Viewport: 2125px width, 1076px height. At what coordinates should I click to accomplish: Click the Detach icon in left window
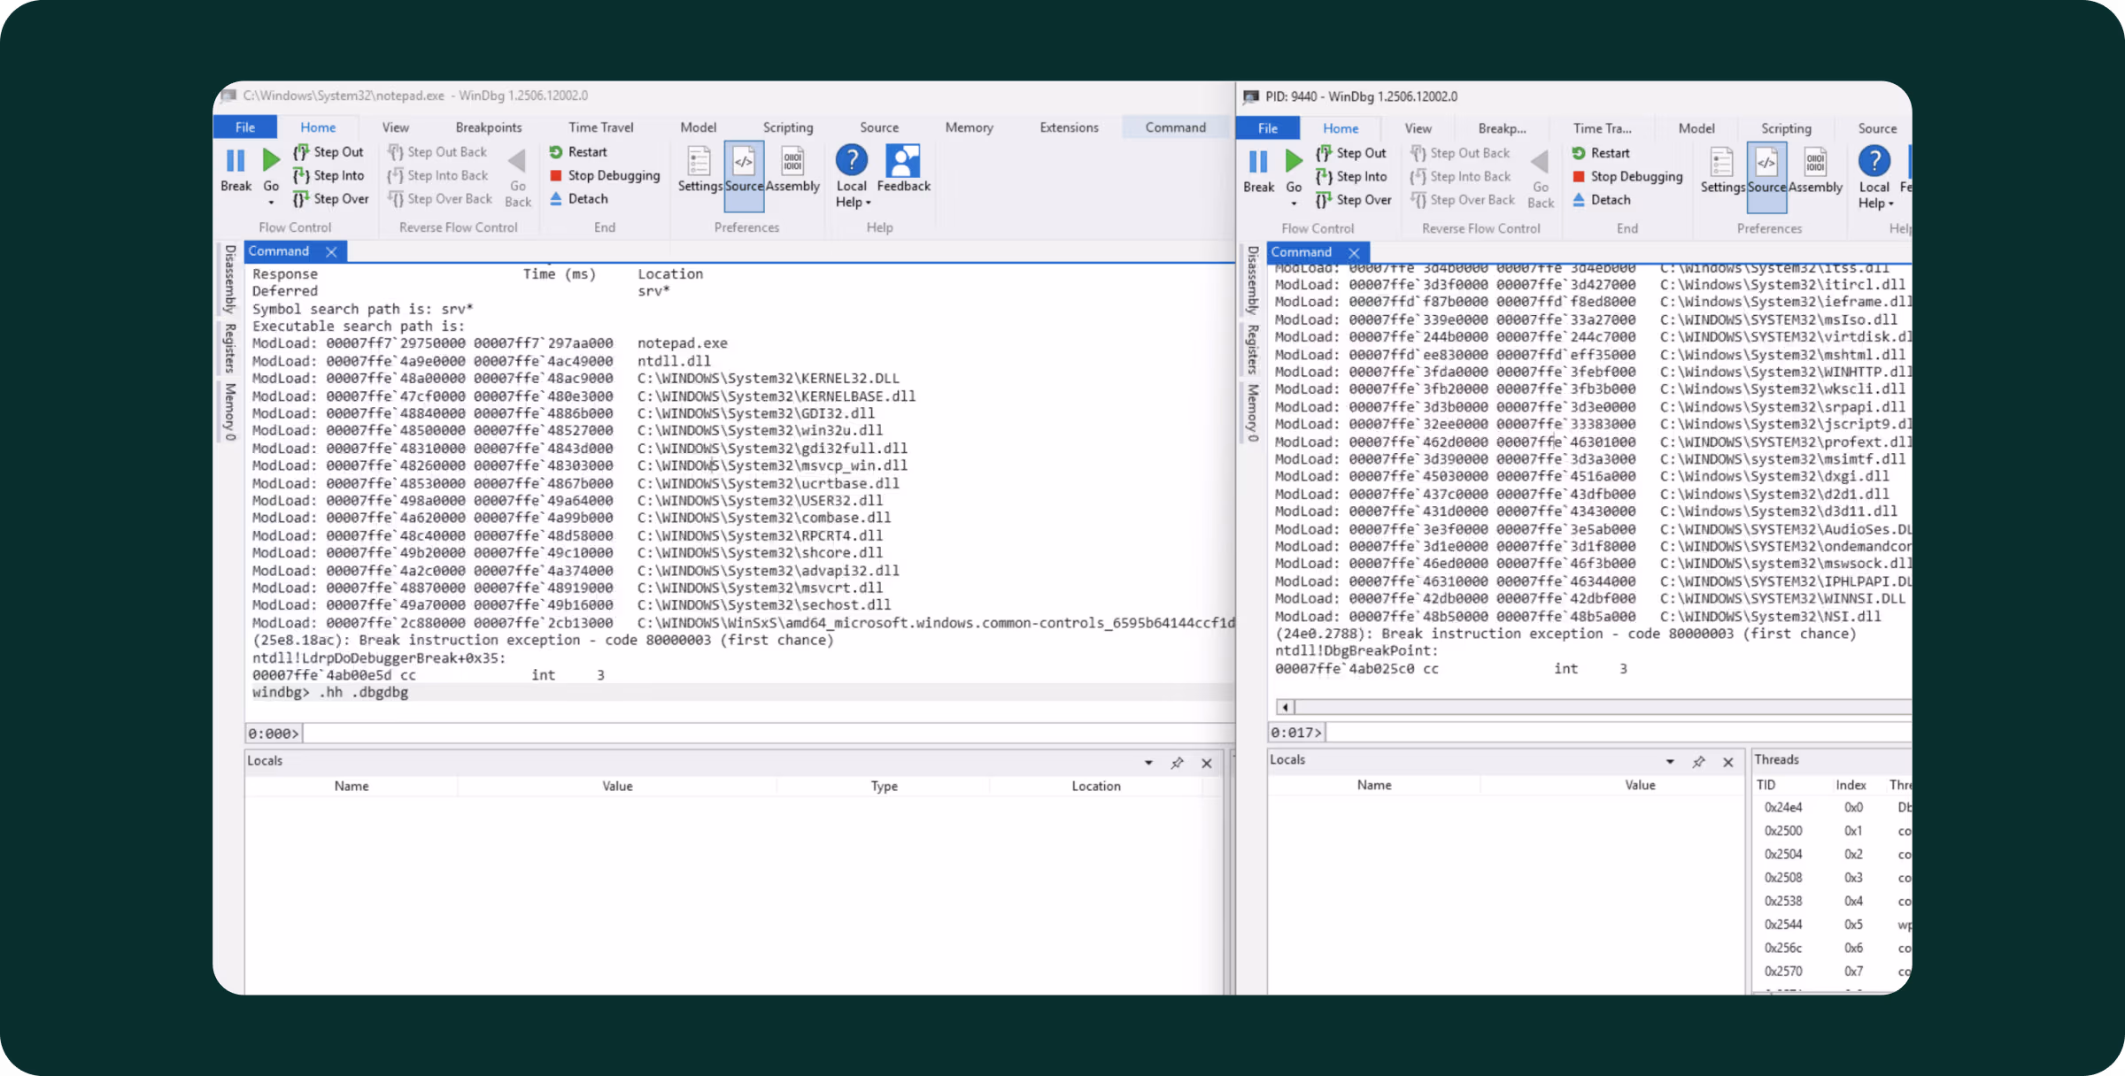click(556, 199)
